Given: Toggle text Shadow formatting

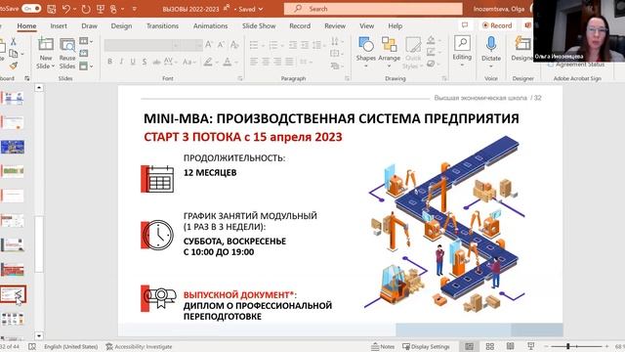Looking at the screenshot, I should click(x=145, y=62).
